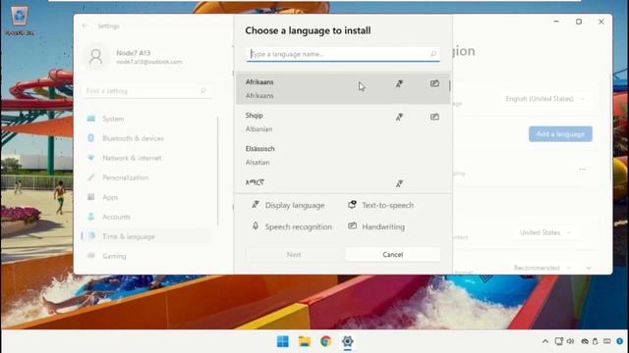Open the Recycle Bin desktop icon

pos(20,21)
